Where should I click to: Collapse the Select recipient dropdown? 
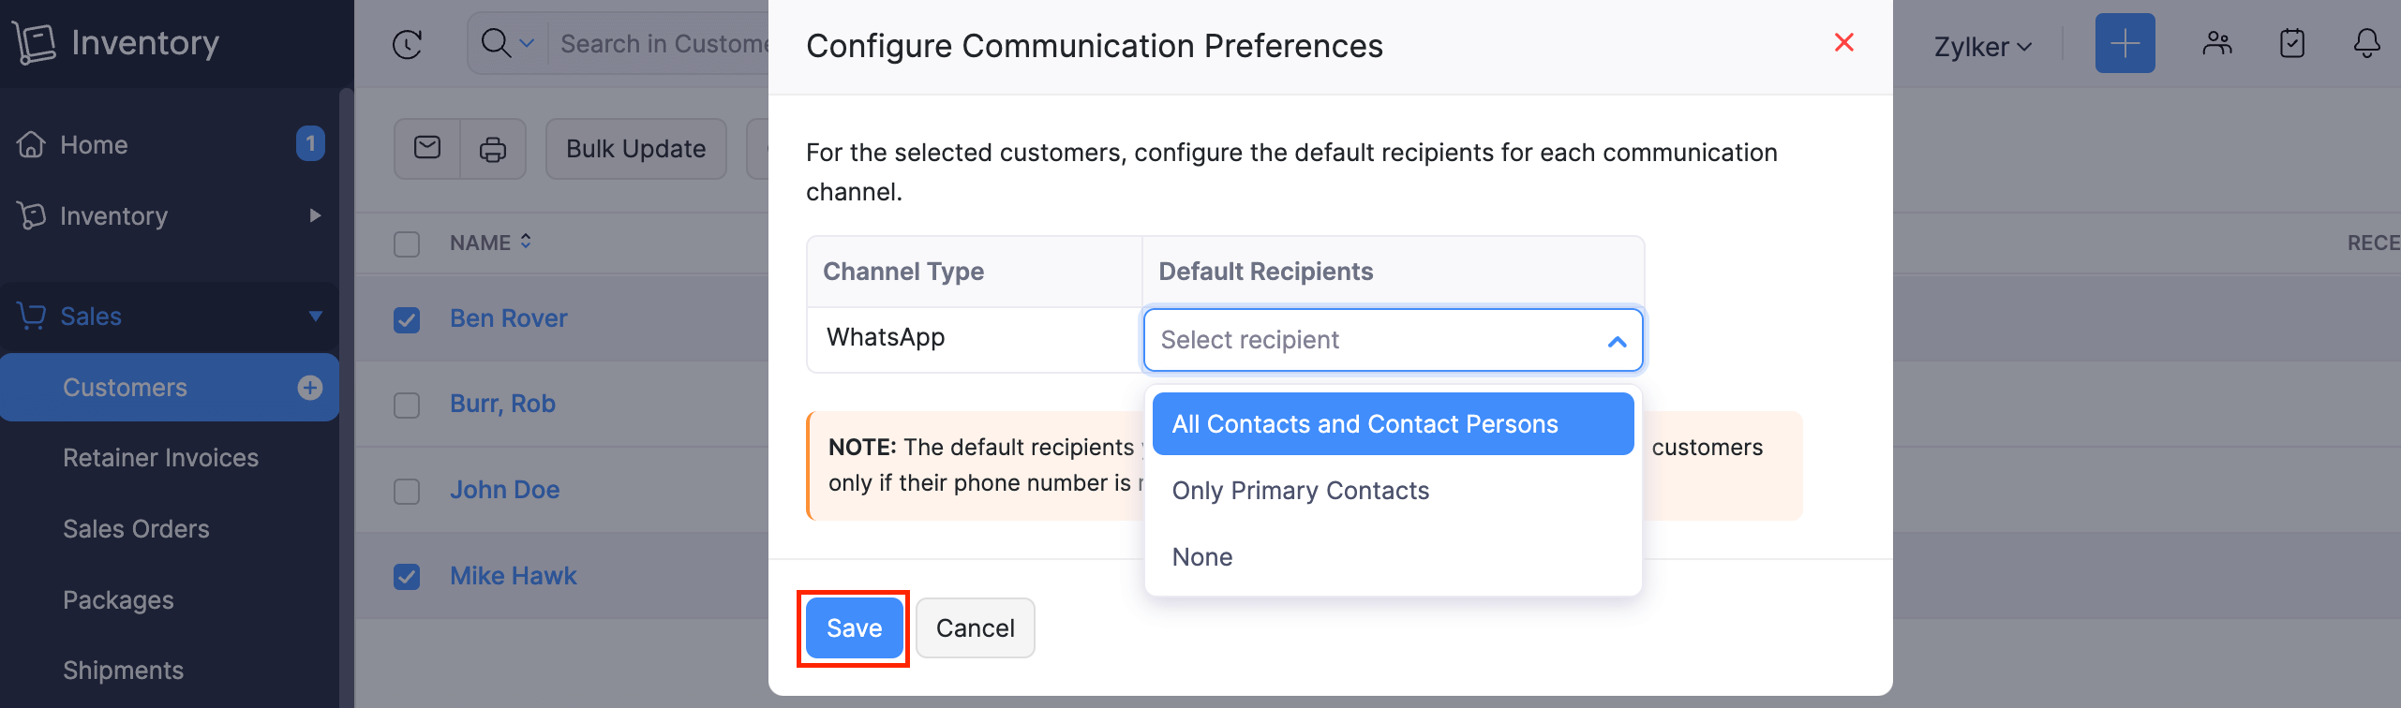[1617, 341]
